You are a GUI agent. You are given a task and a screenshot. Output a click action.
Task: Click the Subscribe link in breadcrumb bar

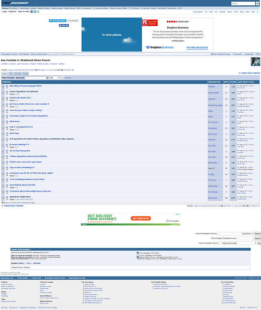[x=249, y=54]
